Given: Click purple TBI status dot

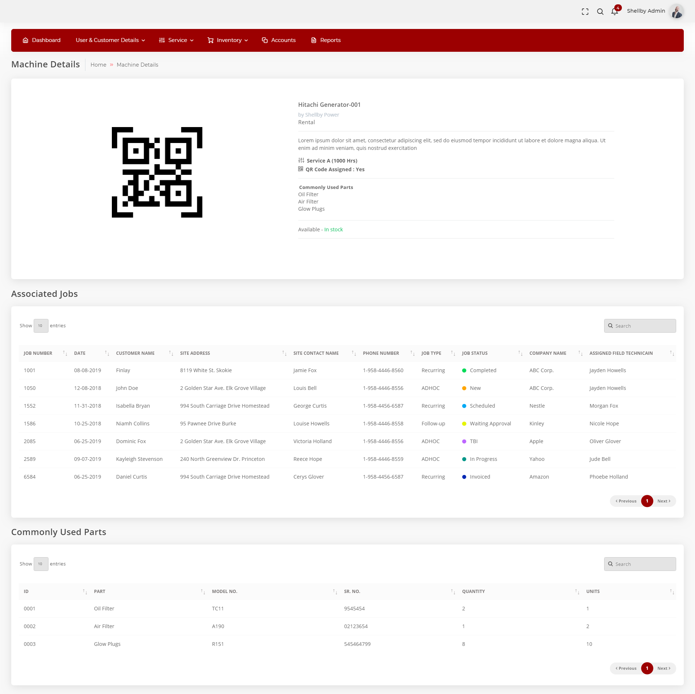Looking at the screenshot, I should 464,441.
